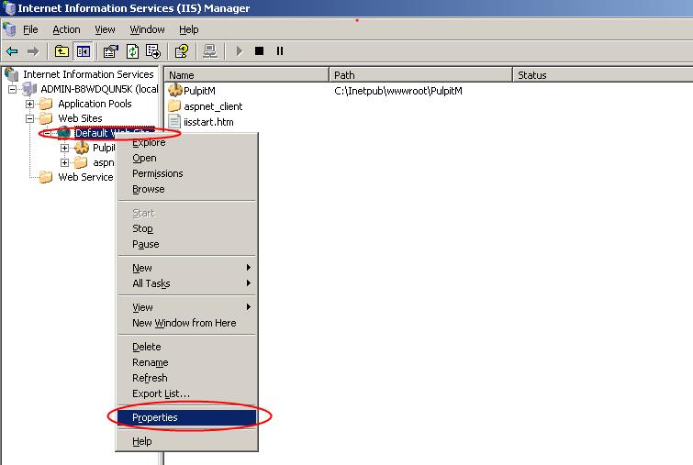Click the Up one level folder icon
This screenshot has height=465, width=693.
tap(61, 51)
